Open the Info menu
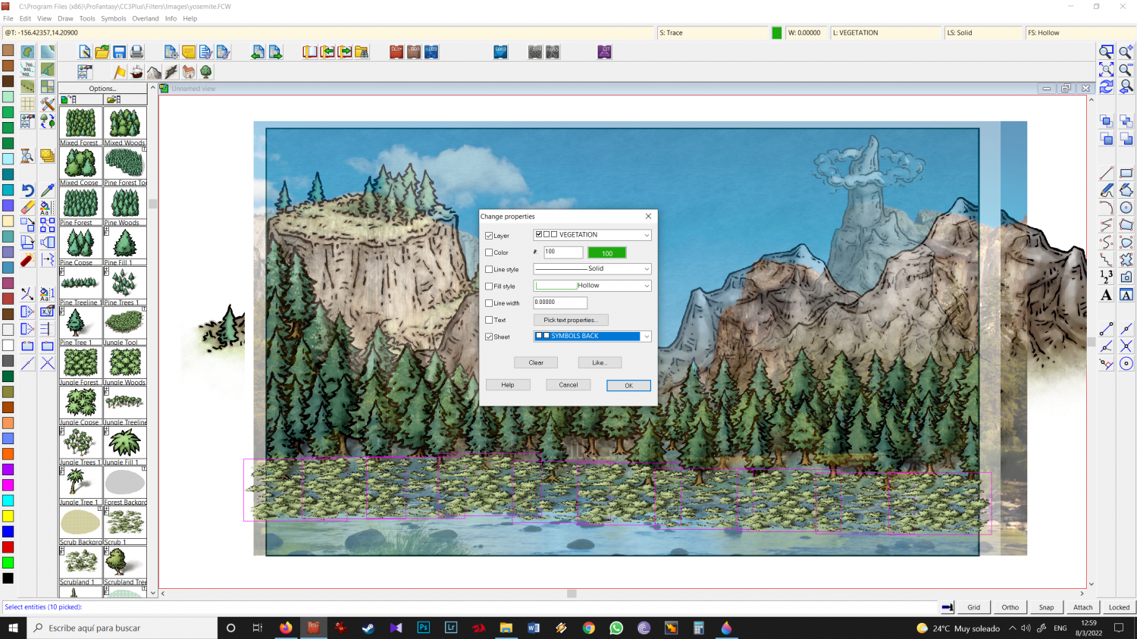 pyautogui.click(x=171, y=19)
